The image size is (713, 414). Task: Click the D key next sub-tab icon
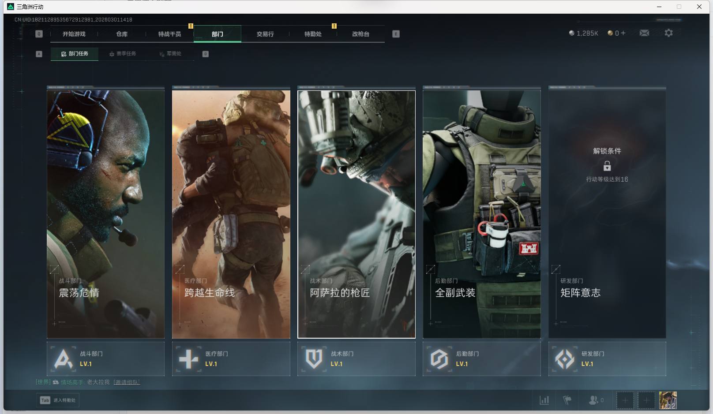click(205, 54)
